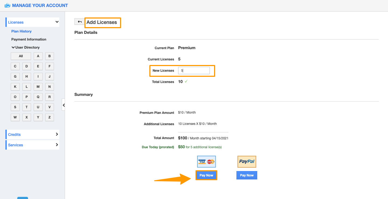Screen dimensions: 388x199
Task: Click the Manage Your Account header icon
Action: coord(8,5)
